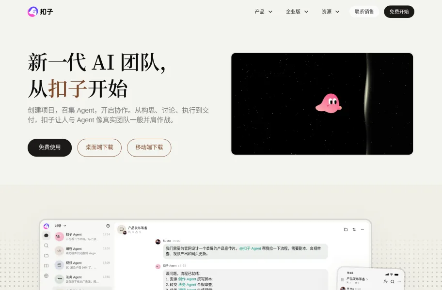Click the 扣子 Agent avatar beside its reply
The width and height of the screenshot is (442, 290).
point(158,266)
